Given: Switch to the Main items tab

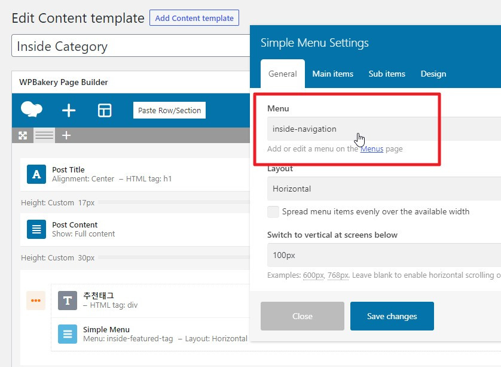Looking at the screenshot, I should coord(333,74).
